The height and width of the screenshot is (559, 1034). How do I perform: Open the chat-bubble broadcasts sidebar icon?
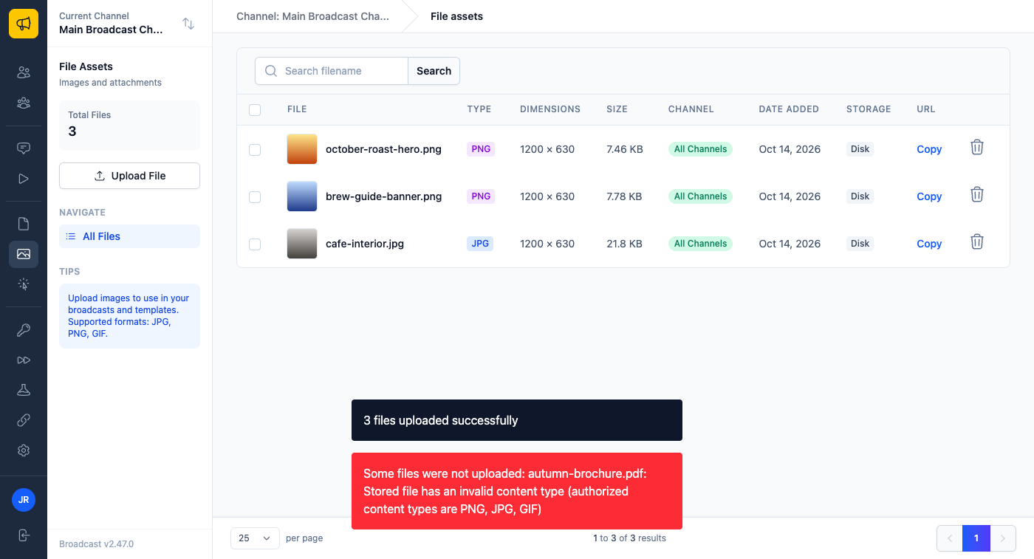(24, 148)
